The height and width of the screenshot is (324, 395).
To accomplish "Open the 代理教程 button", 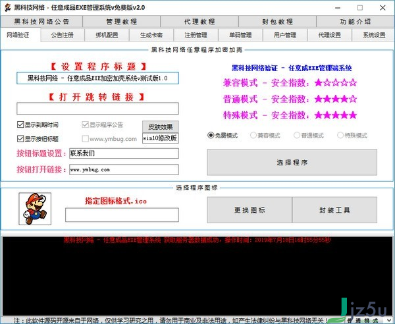I will [199, 22].
